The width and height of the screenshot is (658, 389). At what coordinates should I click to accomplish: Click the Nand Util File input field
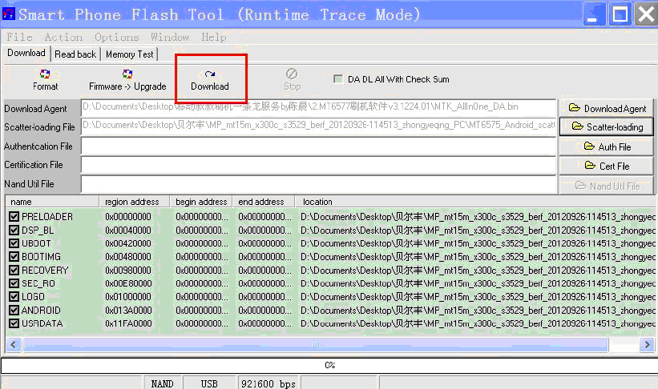[x=318, y=184]
